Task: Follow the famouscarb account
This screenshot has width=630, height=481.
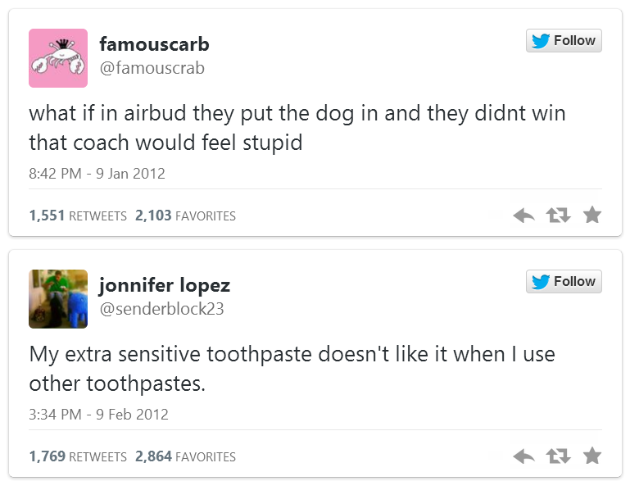Action: tap(564, 41)
